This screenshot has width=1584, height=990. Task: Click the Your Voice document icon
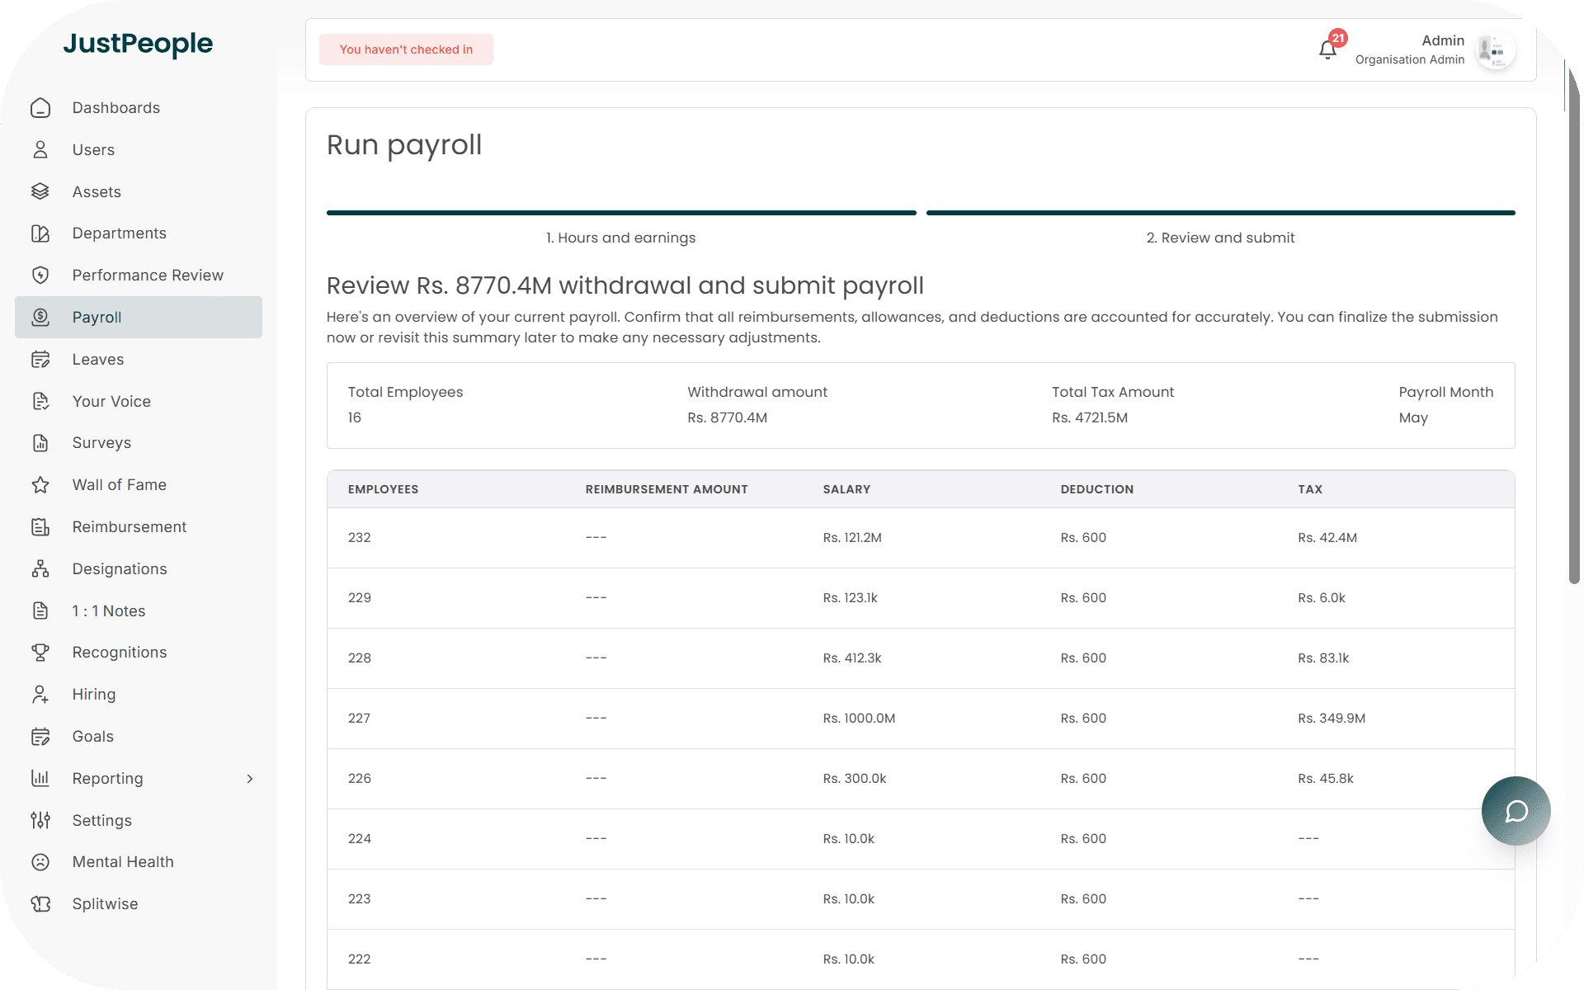tap(40, 402)
